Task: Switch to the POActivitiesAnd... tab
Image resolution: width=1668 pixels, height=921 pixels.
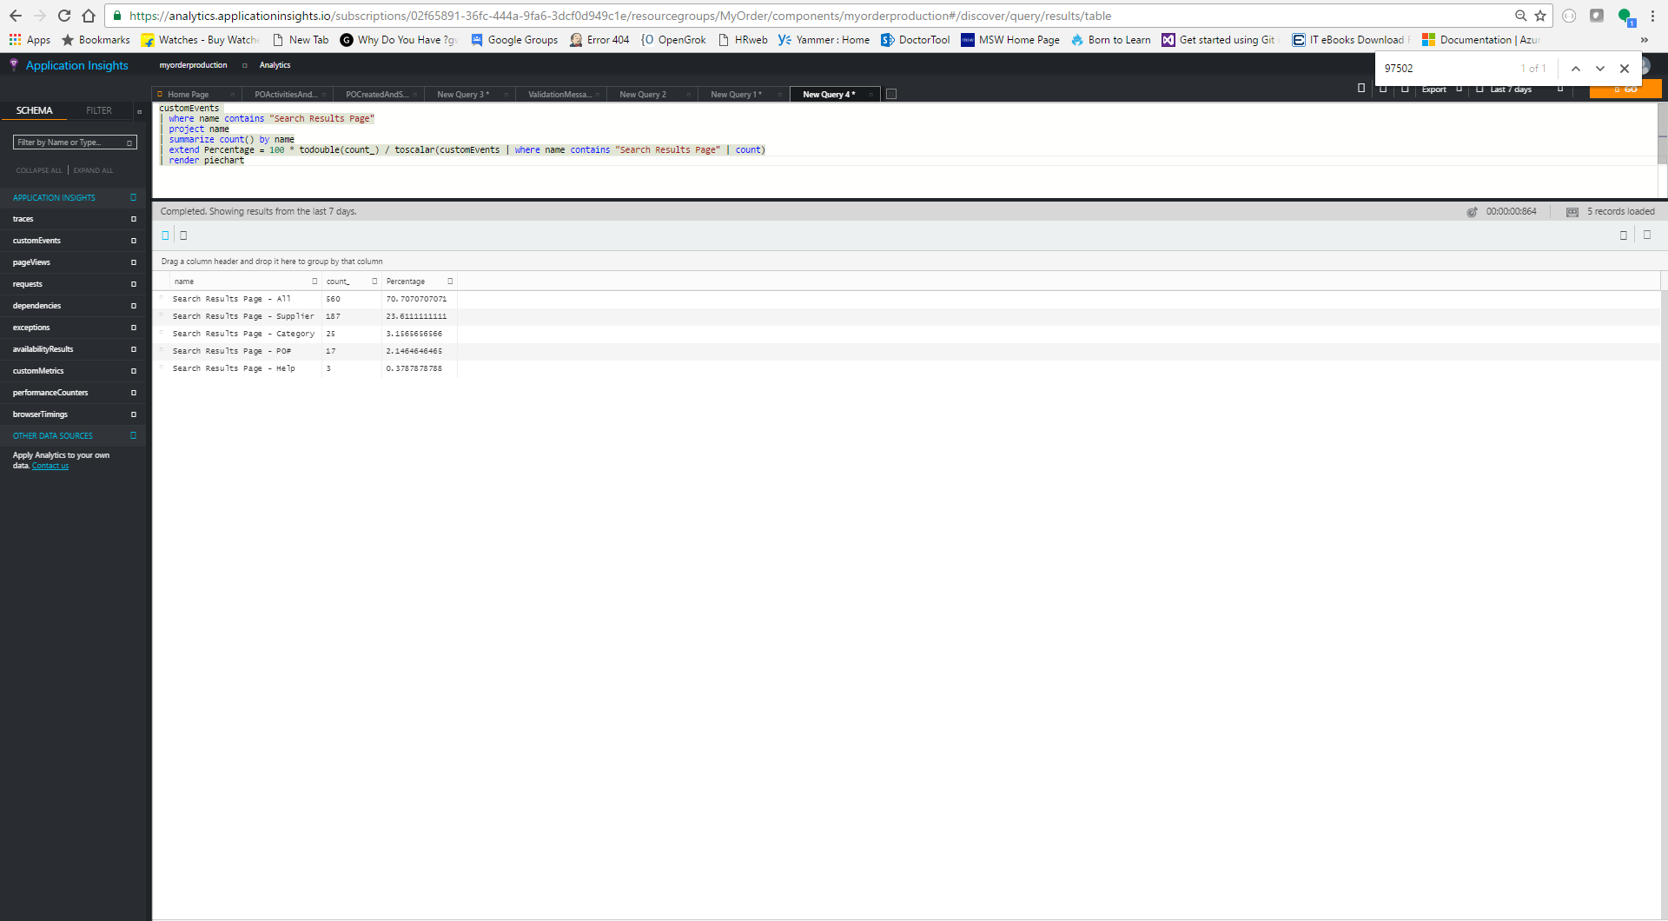Action: click(285, 95)
